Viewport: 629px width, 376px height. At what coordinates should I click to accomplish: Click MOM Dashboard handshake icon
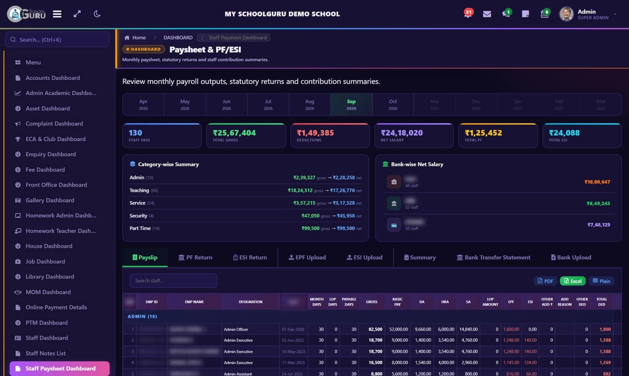pos(18,292)
